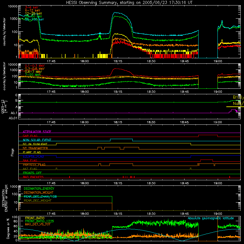244x244 pixels.
Task: Click the 0.8-7 MeV legend label
Action: 33,72
